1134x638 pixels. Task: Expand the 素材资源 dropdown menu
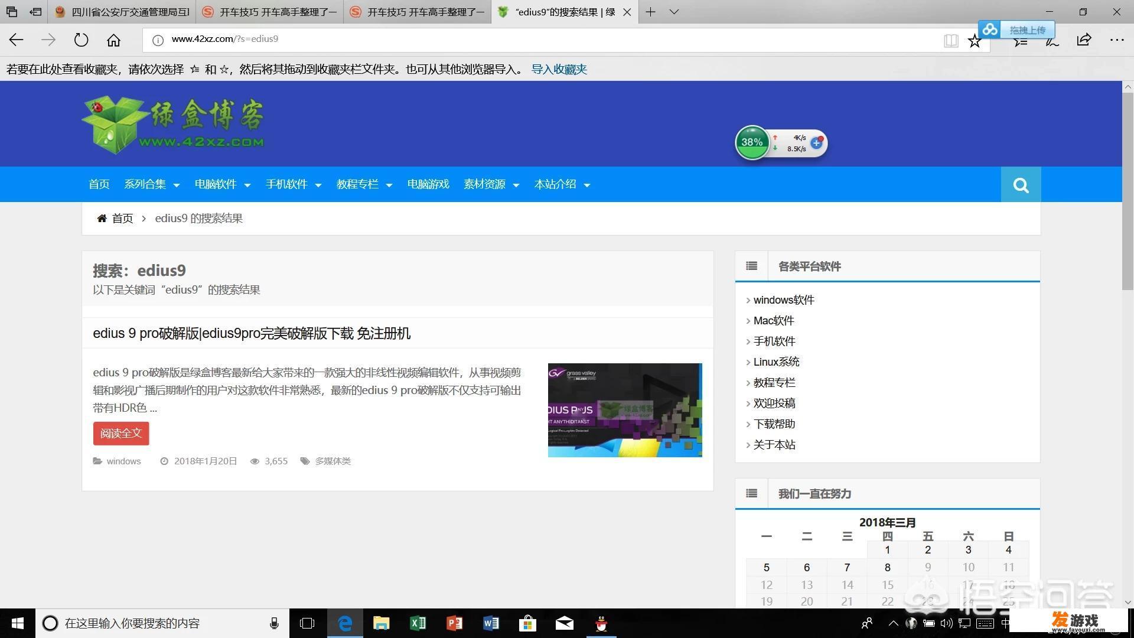pyautogui.click(x=491, y=184)
